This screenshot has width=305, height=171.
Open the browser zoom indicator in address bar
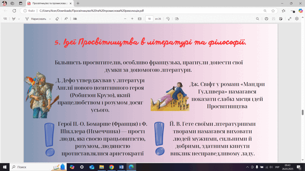tap(265, 11)
